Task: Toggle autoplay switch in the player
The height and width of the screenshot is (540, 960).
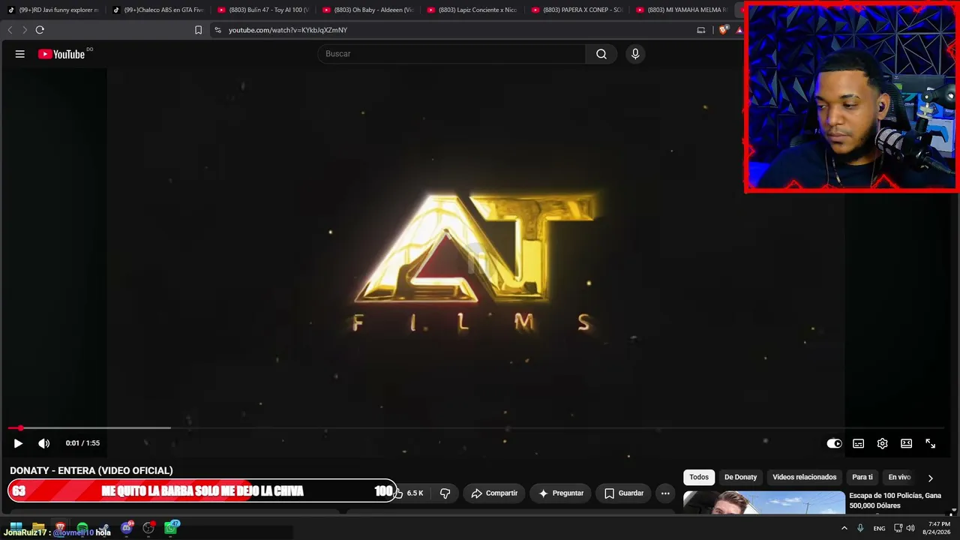Action: [834, 443]
